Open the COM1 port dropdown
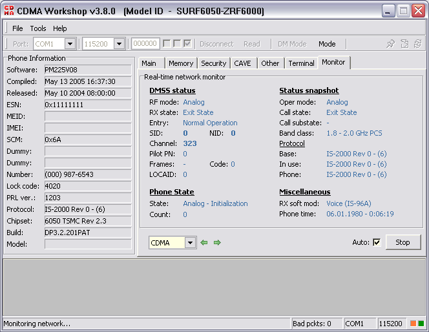 [x=70, y=44]
